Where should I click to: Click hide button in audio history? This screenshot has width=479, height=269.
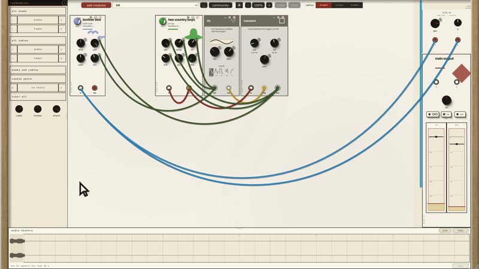[x=460, y=231]
